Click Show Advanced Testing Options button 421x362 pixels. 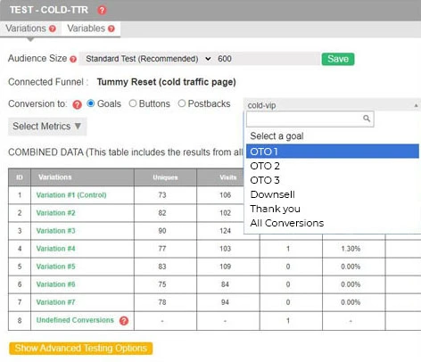[x=81, y=349]
